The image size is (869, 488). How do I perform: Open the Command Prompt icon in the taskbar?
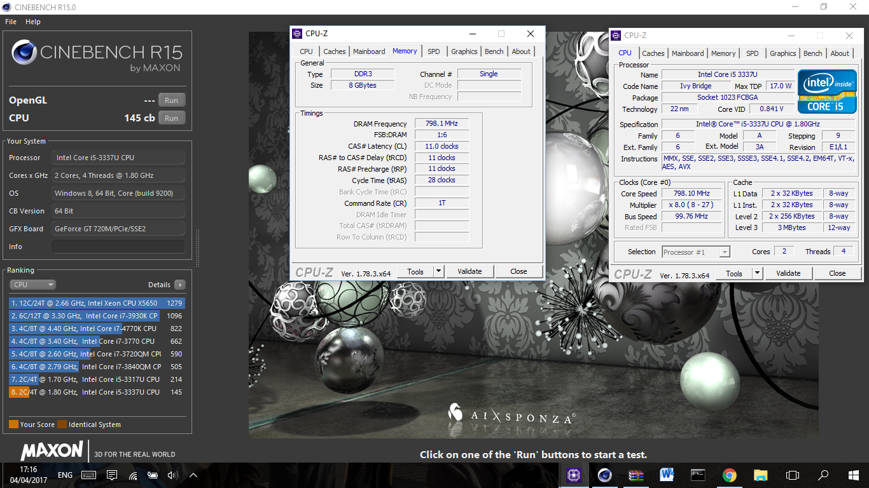pyautogui.click(x=698, y=475)
